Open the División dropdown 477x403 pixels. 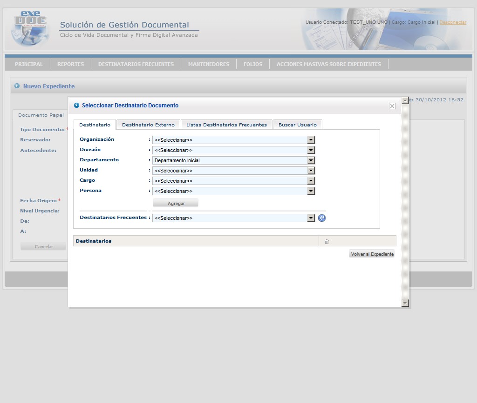click(x=234, y=150)
